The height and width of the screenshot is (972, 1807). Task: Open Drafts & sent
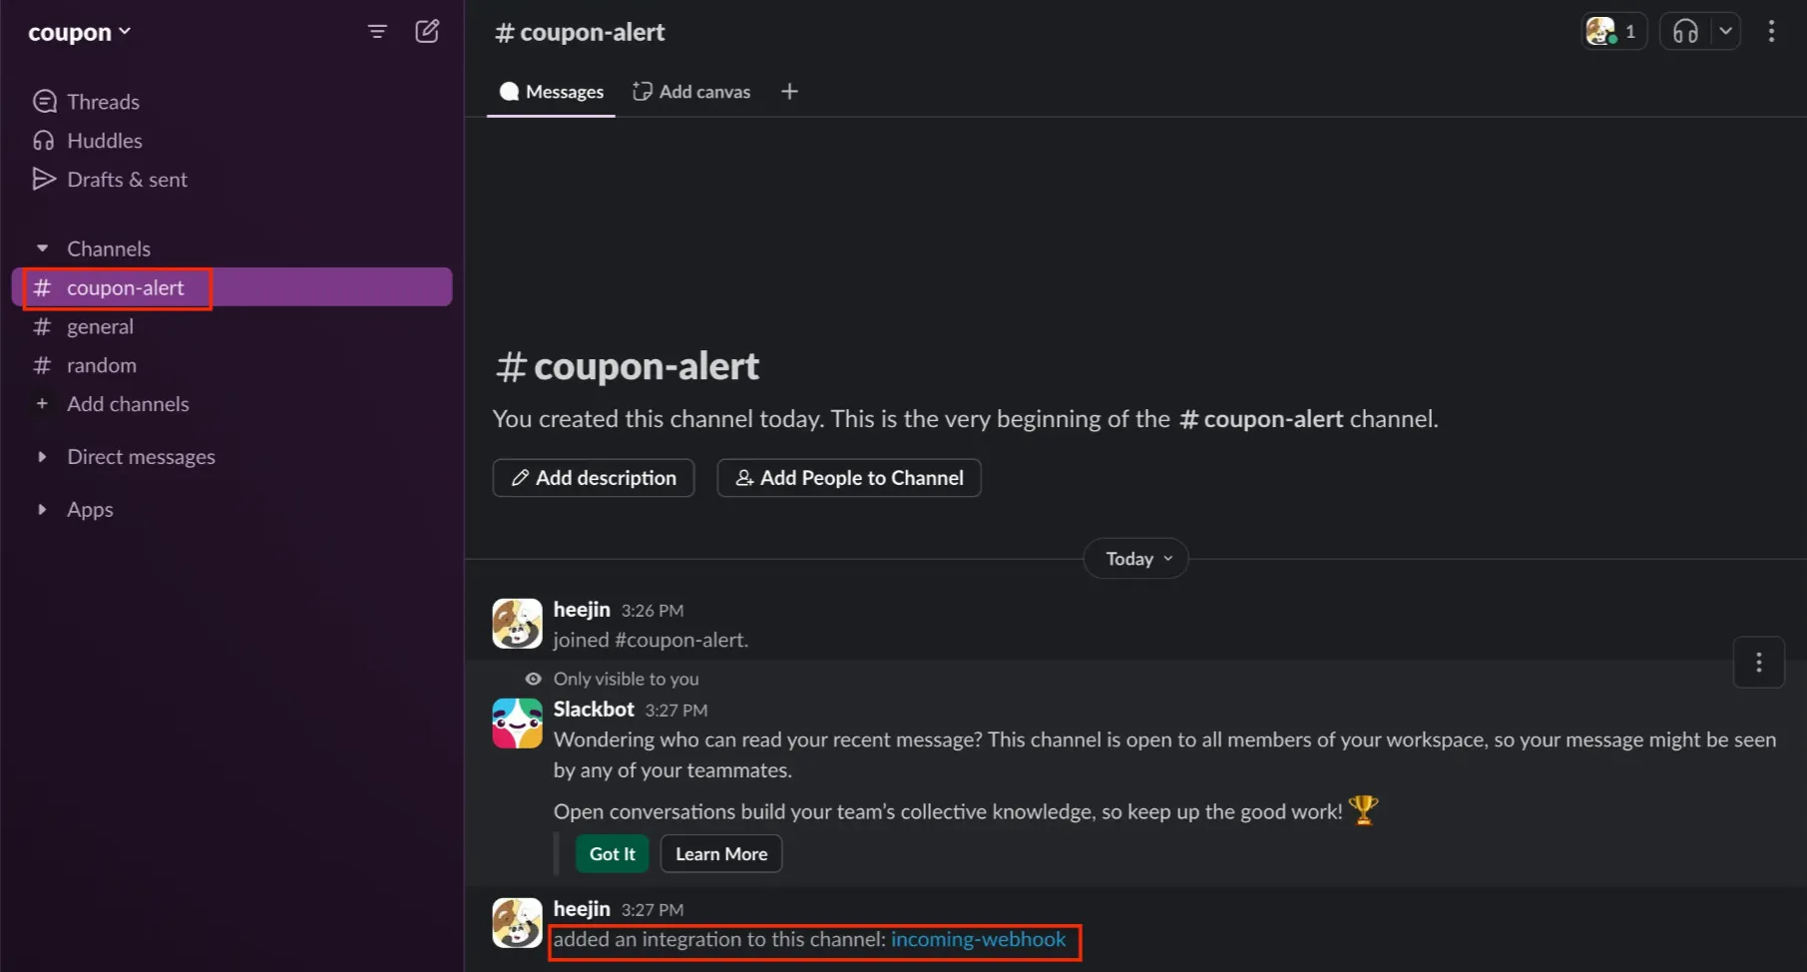[127, 180]
